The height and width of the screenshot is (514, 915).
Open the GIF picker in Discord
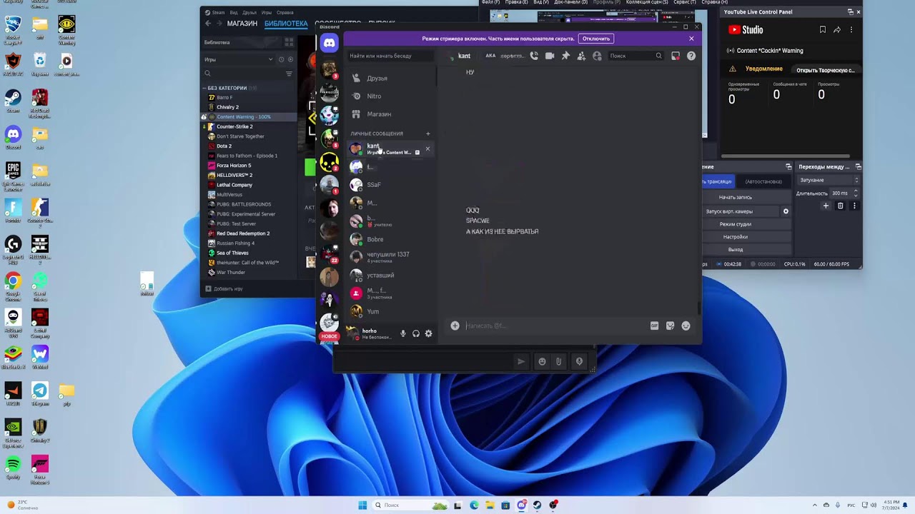click(654, 326)
